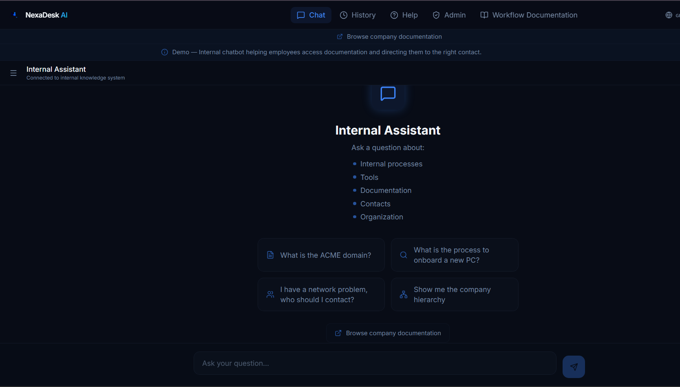Select the Chat tab
Viewport: 680px width, 387px height.
311,15
